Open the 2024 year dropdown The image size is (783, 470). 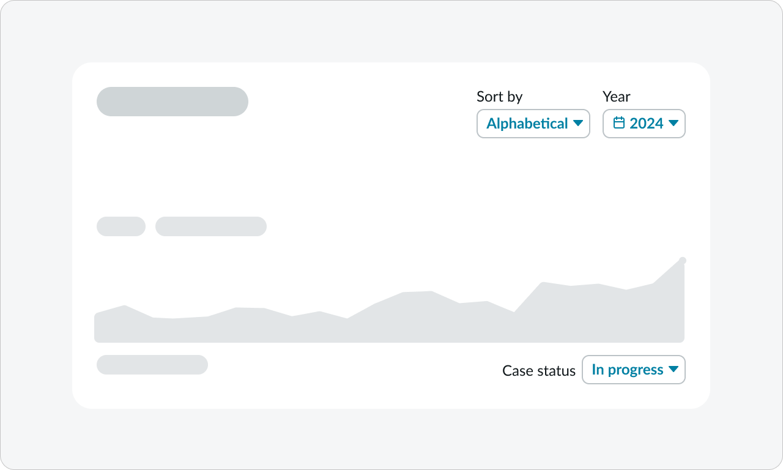[644, 124]
